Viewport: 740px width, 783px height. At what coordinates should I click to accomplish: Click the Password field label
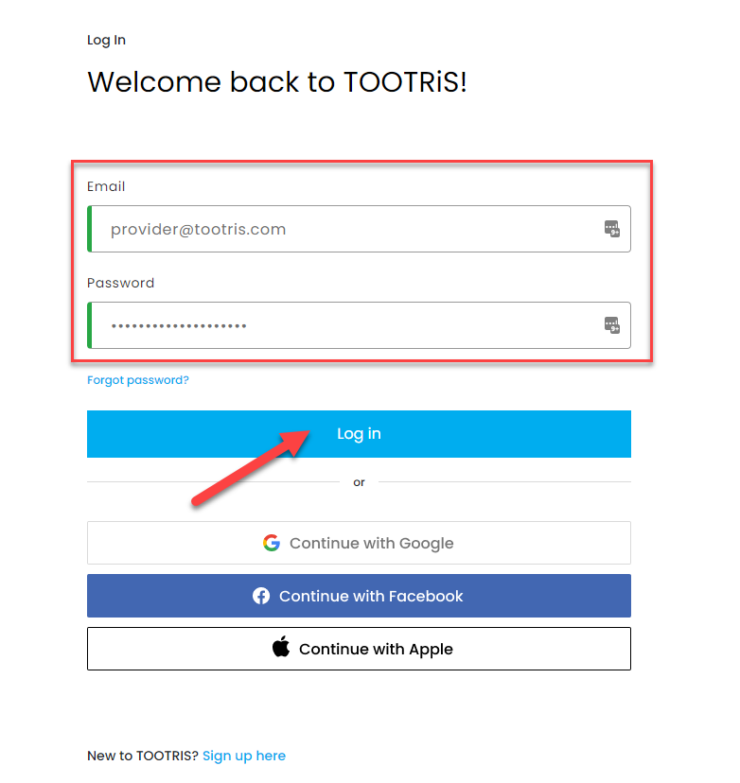(120, 283)
